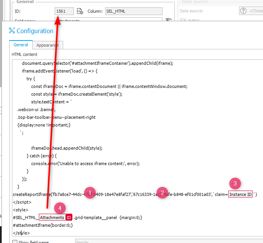Image resolution: width=263 pixels, height=243 pixels.
Task: Click the createReportIframe call line
Action: click(x=135, y=194)
